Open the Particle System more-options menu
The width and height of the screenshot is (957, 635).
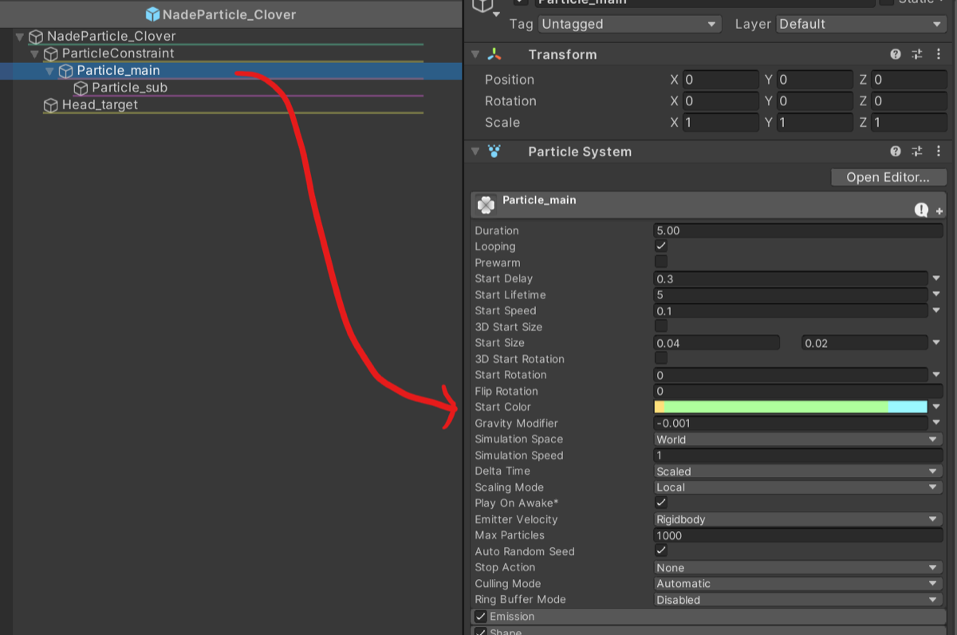click(x=938, y=152)
